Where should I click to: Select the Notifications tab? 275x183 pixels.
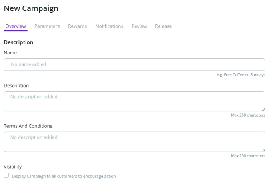pos(109,26)
